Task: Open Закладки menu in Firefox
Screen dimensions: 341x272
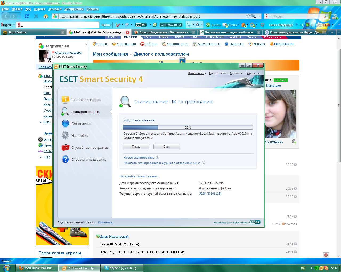Action: [55, 9]
